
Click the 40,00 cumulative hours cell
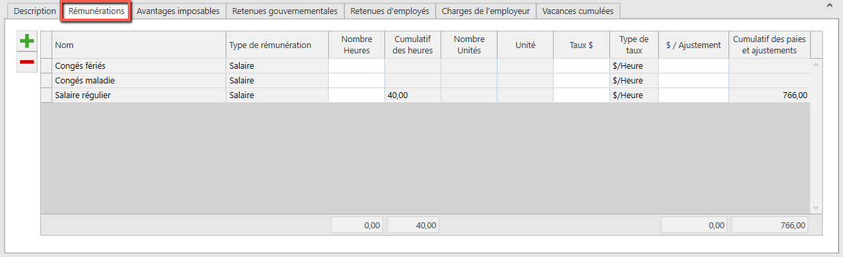[412, 95]
